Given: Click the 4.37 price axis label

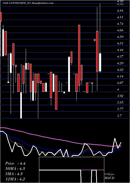Looking at the screenshot, I should click(x=120, y=56).
